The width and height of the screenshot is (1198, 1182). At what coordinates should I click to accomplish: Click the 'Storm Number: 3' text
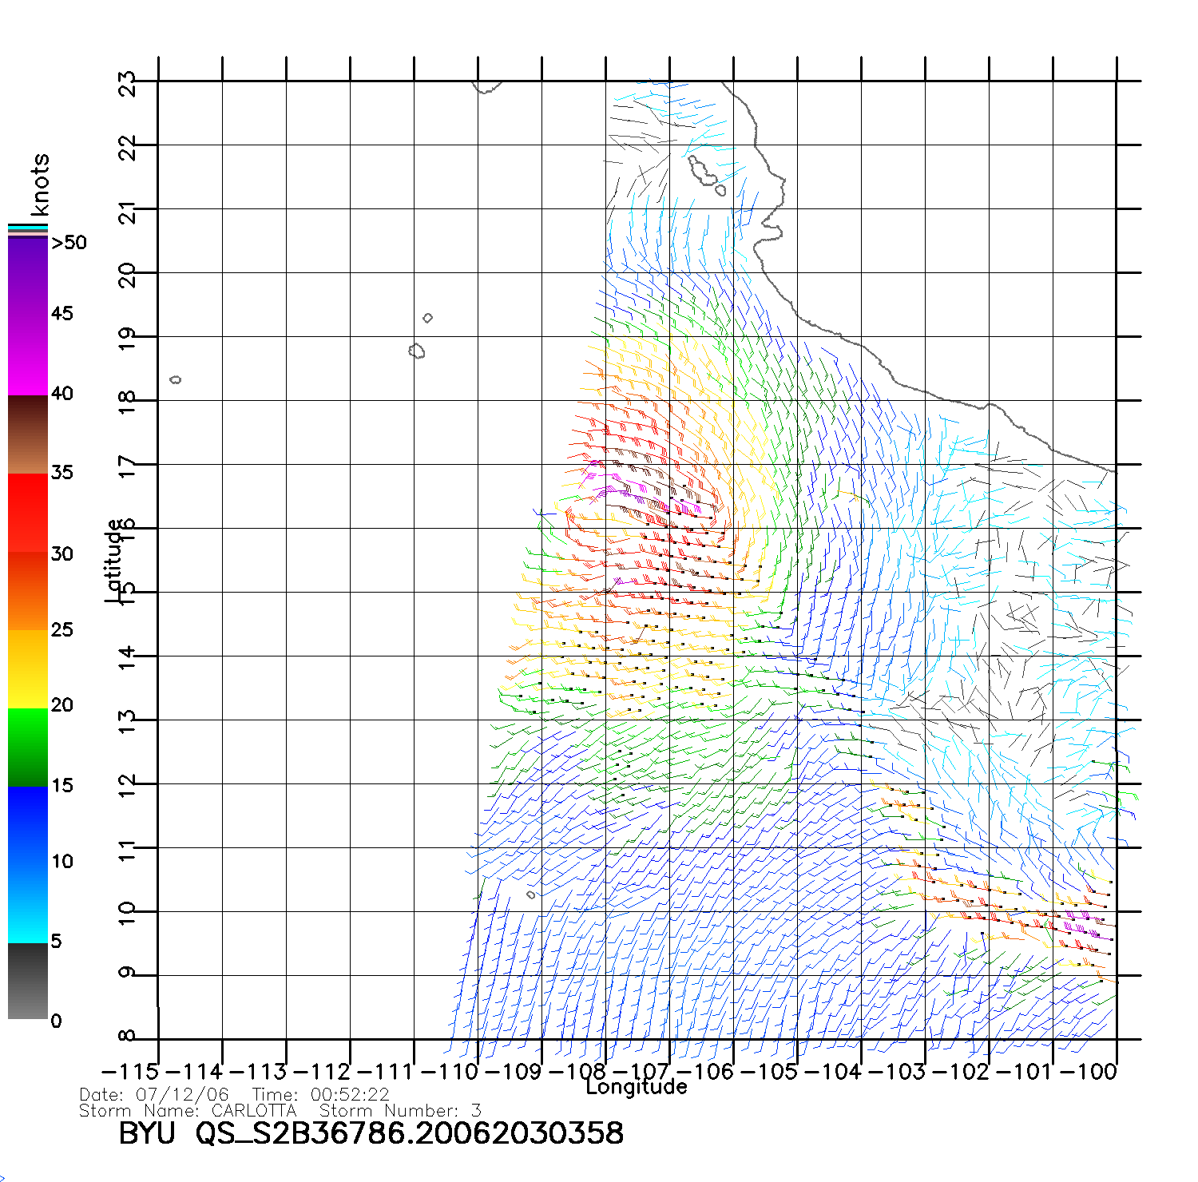(x=400, y=1111)
